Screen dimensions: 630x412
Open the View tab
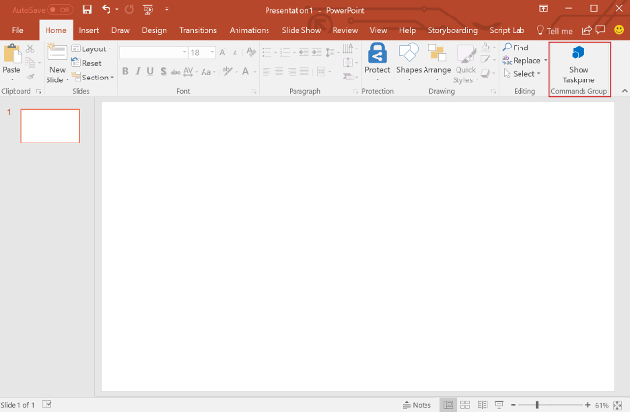pyautogui.click(x=378, y=30)
